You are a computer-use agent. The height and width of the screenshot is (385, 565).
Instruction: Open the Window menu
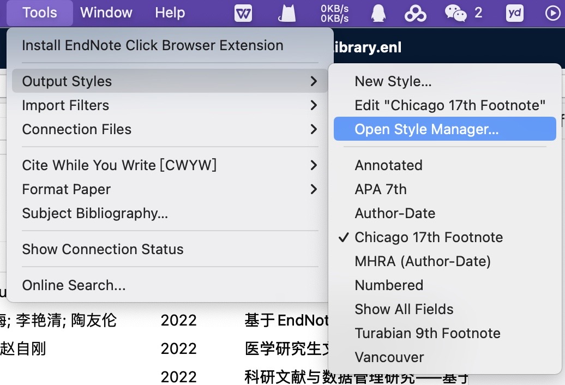click(x=106, y=13)
